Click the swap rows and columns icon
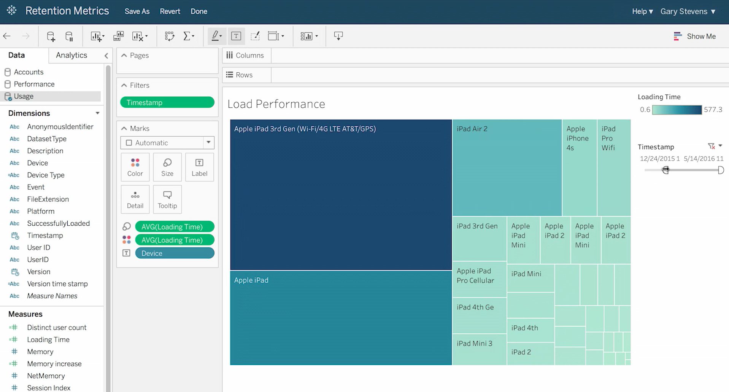The image size is (729, 392). point(170,36)
